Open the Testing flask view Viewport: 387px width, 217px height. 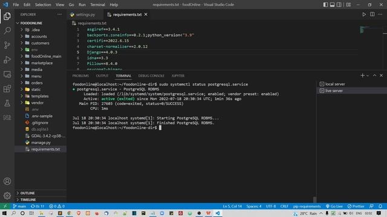point(7,103)
